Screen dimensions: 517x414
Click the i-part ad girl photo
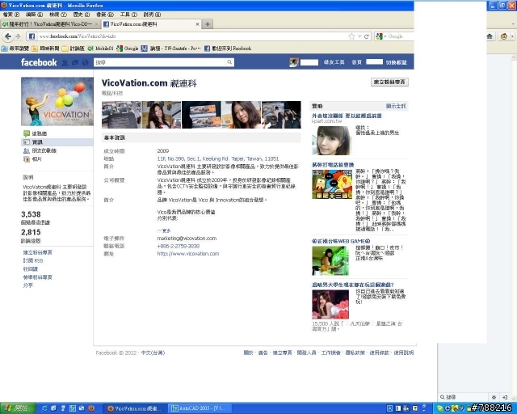pos(331,141)
